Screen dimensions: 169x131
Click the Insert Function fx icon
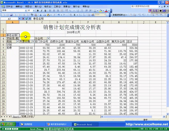(30, 19)
